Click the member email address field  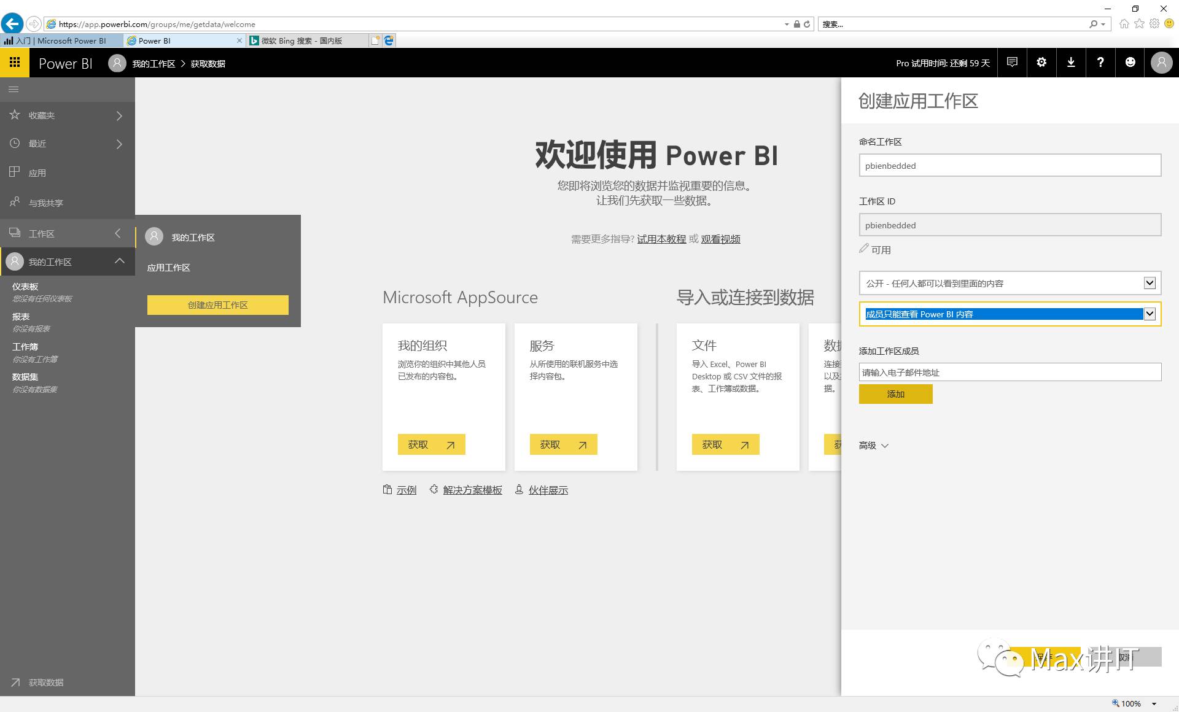[1010, 373]
